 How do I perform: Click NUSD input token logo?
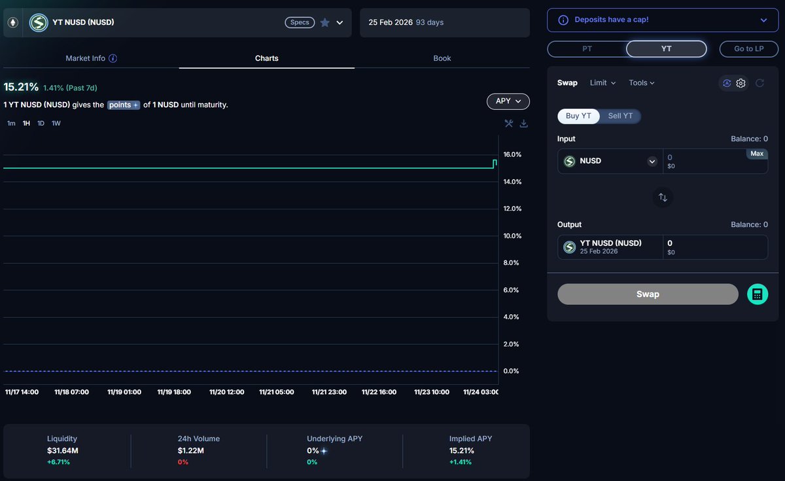[x=569, y=161]
